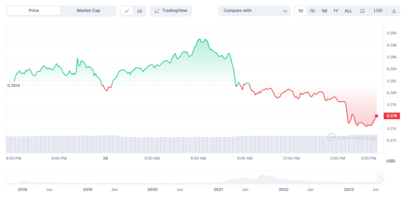Image resolution: width=405 pixels, height=198 pixels.
Task: Show the 1M time range
Action: click(x=324, y=11)
